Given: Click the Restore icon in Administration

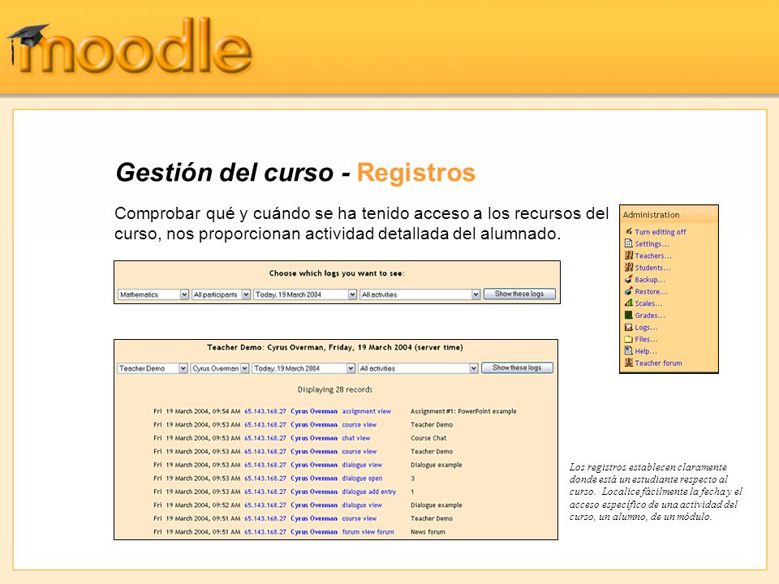Looking at the screenshot, I should 628,291.
